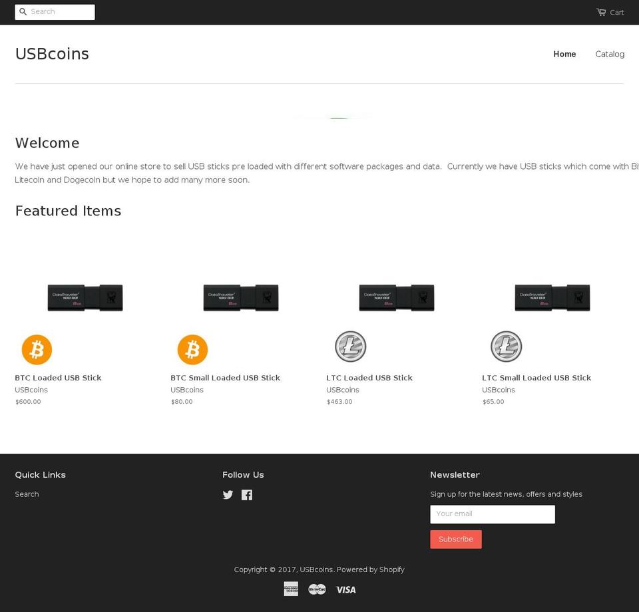Click the USBcoins link in copyright line

click(316, 569)
